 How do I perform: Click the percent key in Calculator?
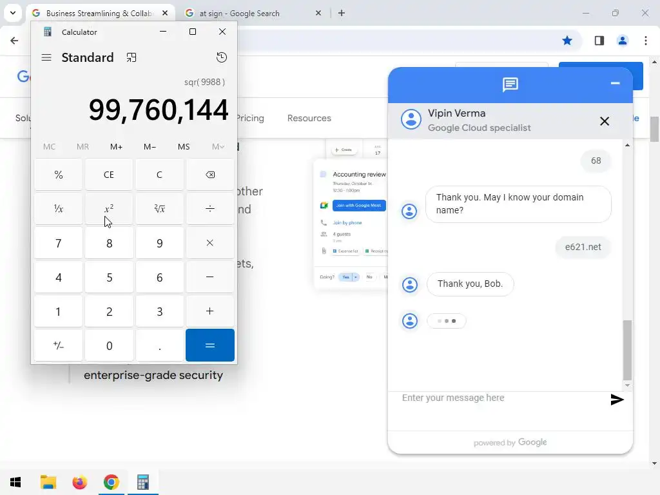coord(59,175)
